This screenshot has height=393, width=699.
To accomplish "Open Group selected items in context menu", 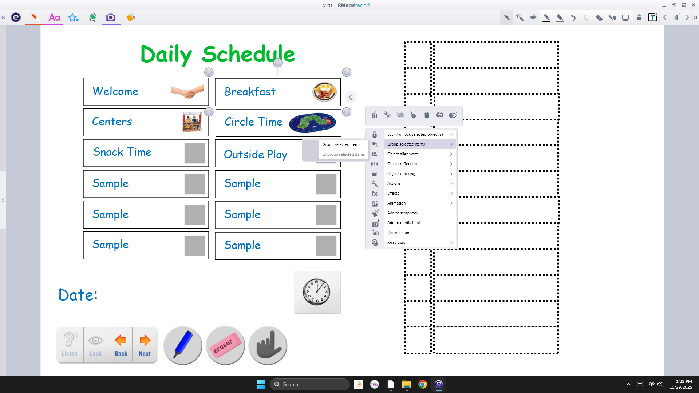I will click(x=419, y=144).
